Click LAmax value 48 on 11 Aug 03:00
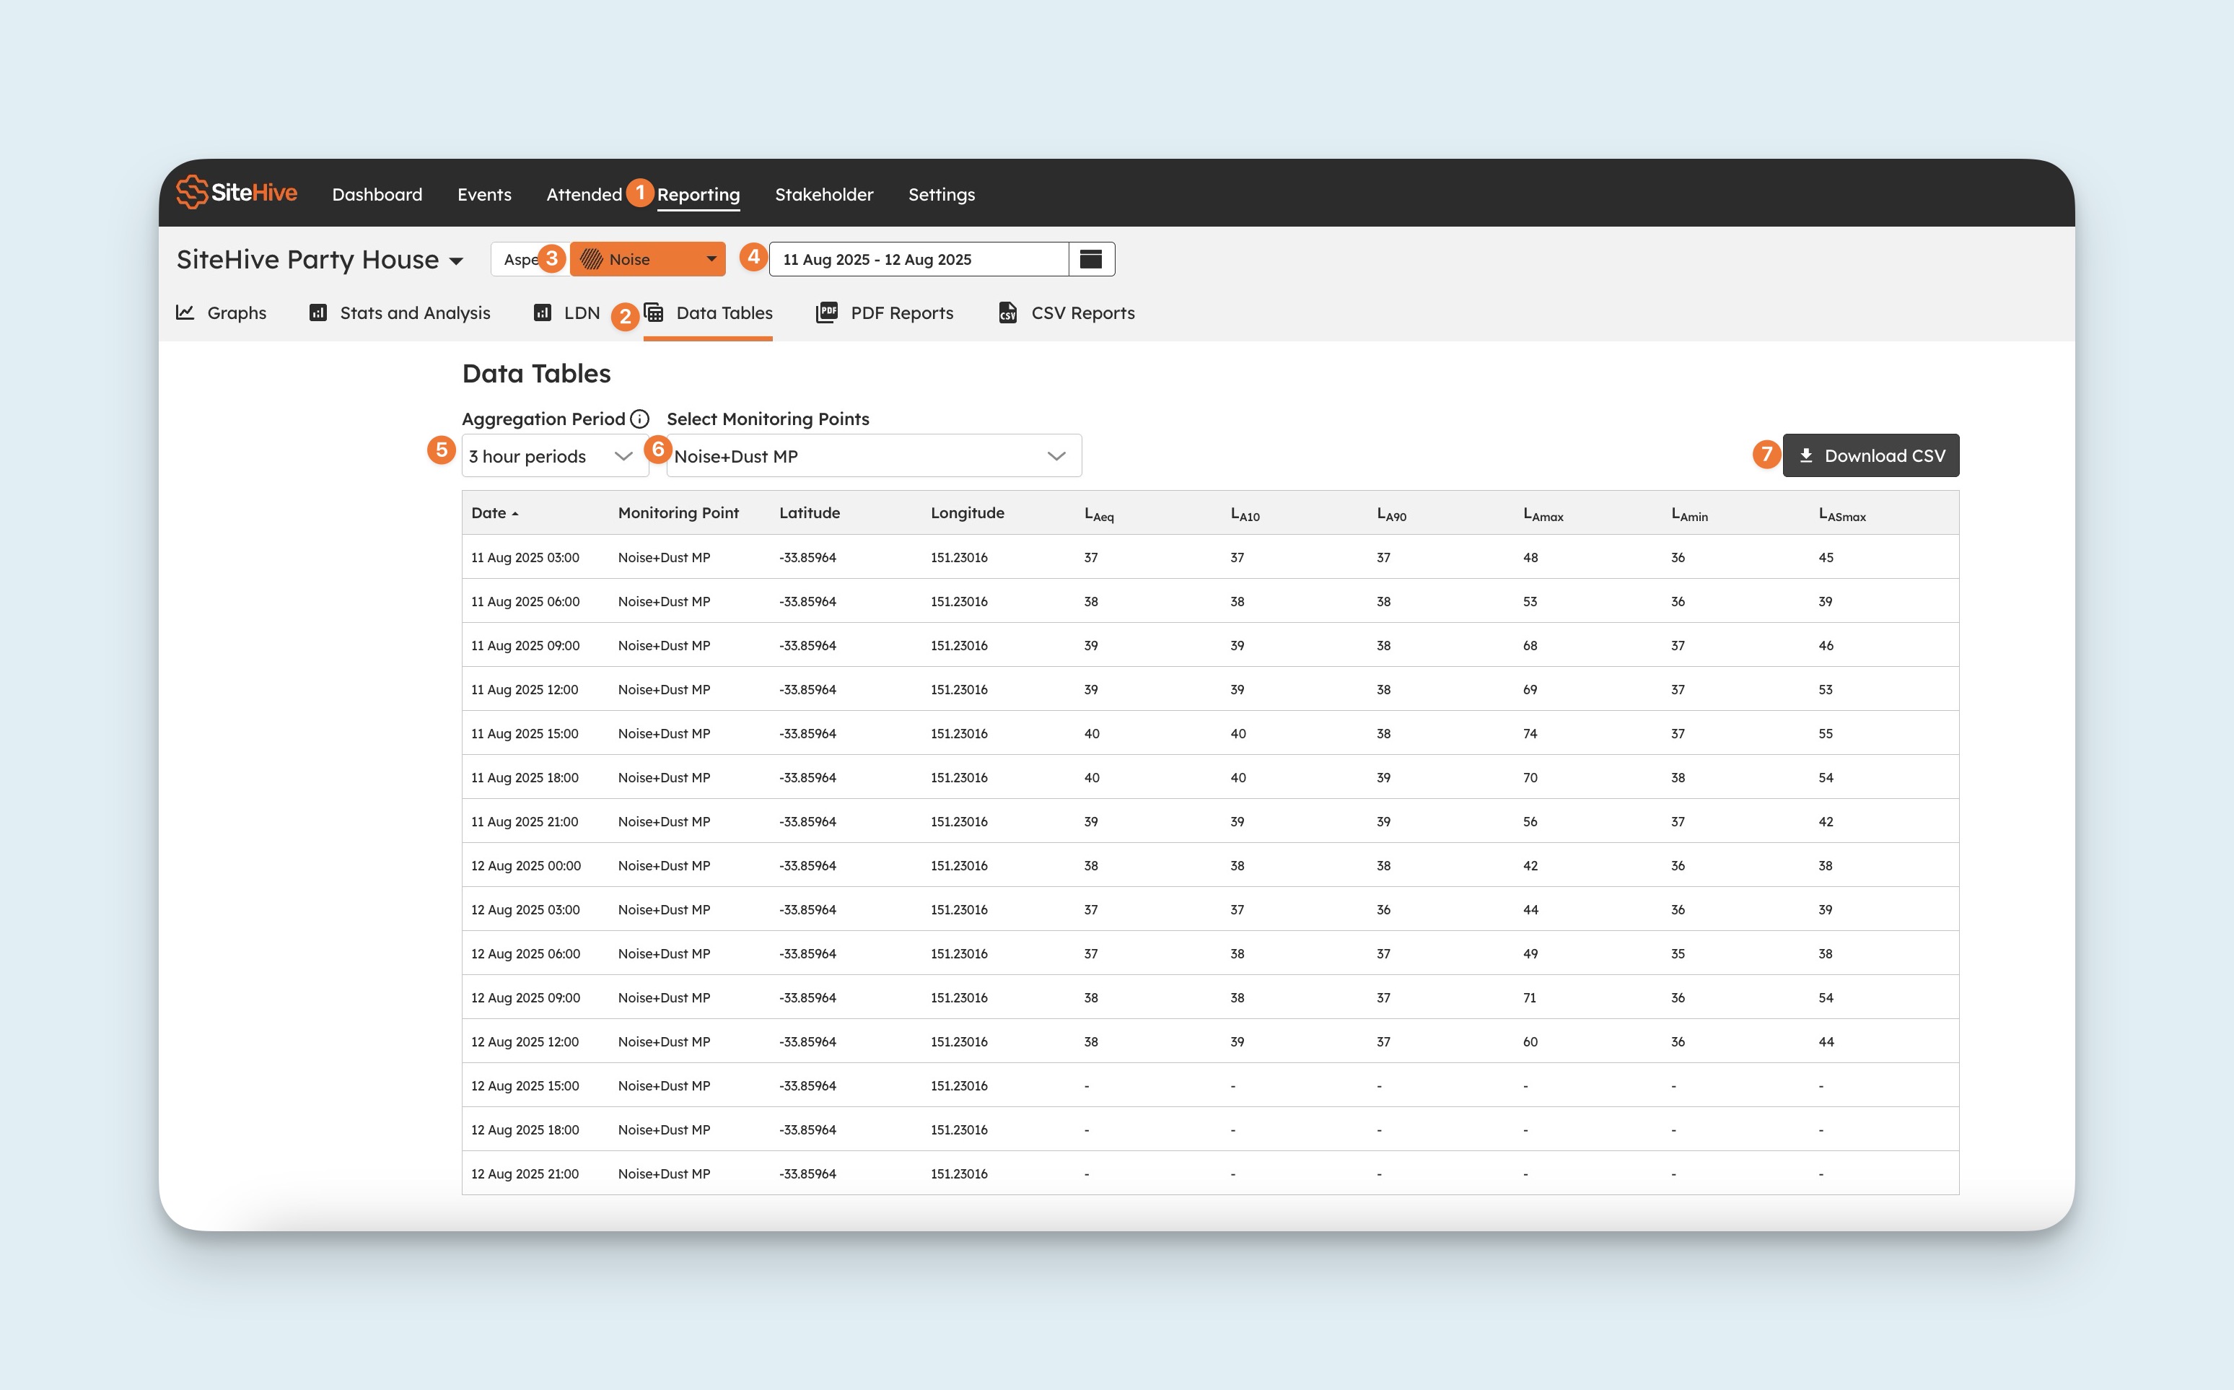2234x1390 pixels. click(1530, 557)
